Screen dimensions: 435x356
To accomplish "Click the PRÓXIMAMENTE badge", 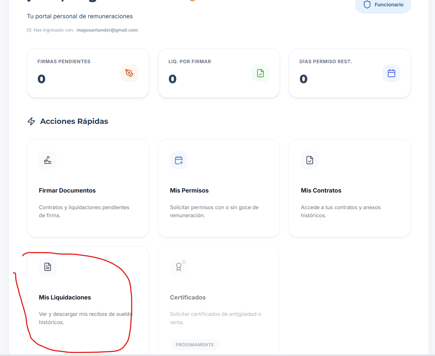I will [195, 345].
